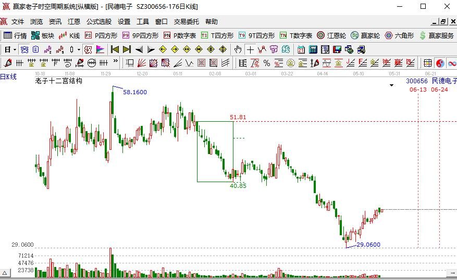457x280 pixels.
Task: Click the 行情 toolbar button
Action: click(15, 35)
